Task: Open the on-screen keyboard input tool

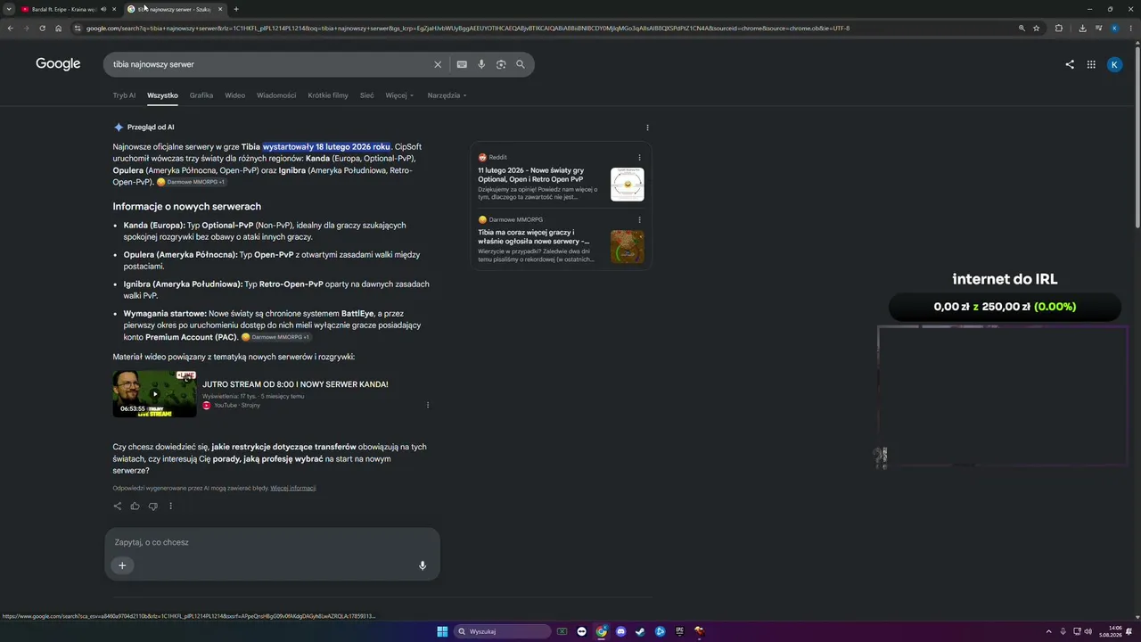Action: click(462, 64)
